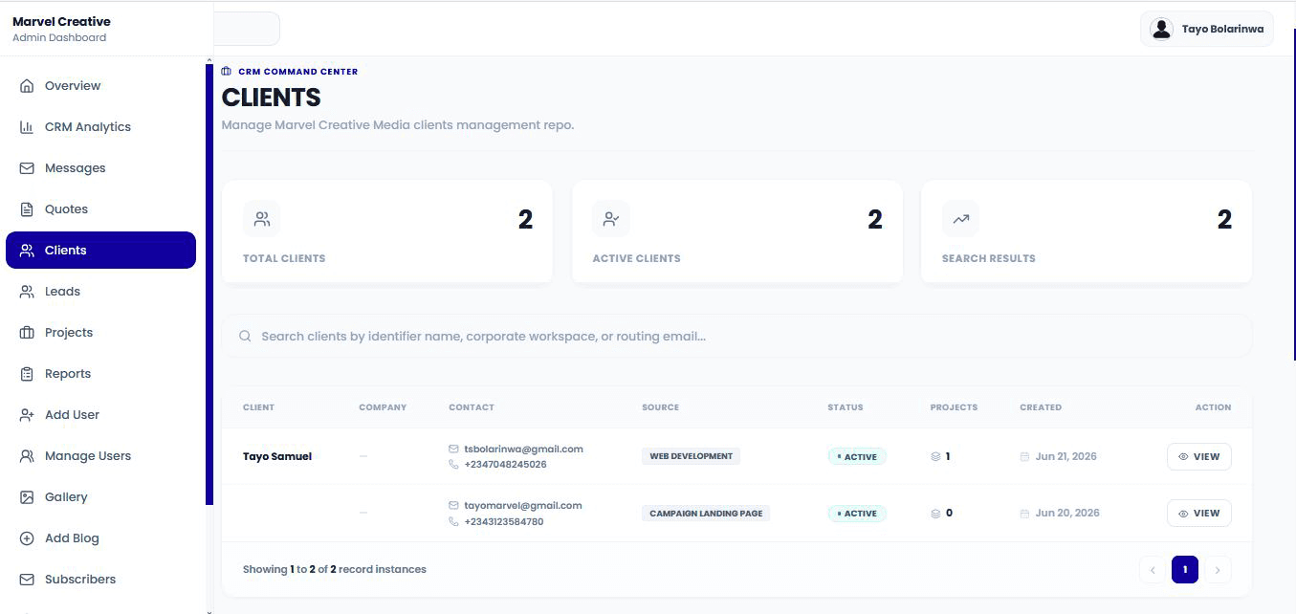Screen dimensions: 1296x614
Task: Click the Tayo Samuel client name
Action: click(x=277, y=457)
